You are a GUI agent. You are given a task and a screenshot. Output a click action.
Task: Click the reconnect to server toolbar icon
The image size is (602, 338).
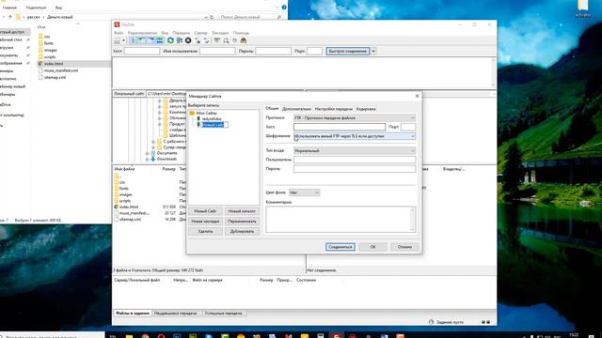207,40
